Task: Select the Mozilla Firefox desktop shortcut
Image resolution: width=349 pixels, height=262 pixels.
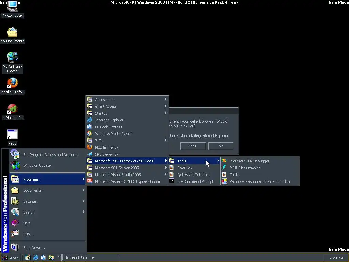Action: pyautogui.click(x=12, y=86)
